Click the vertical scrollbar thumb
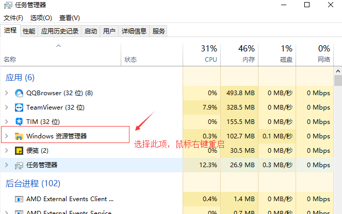 pos(338,80)
